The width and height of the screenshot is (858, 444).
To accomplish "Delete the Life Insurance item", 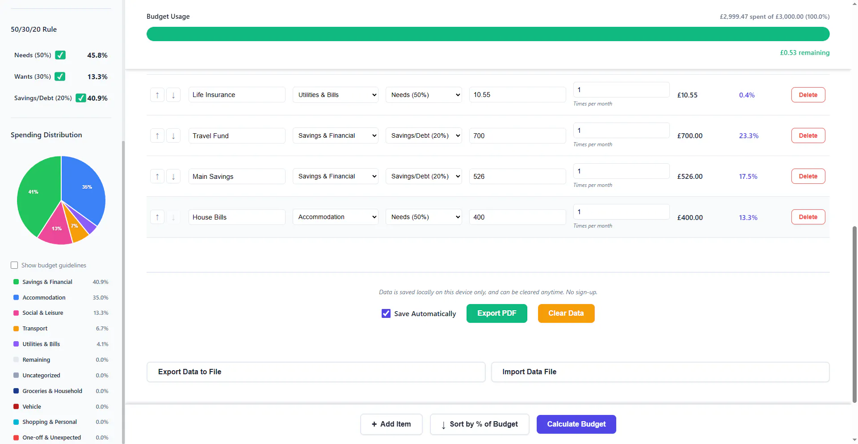I will [x=808, y=95].
